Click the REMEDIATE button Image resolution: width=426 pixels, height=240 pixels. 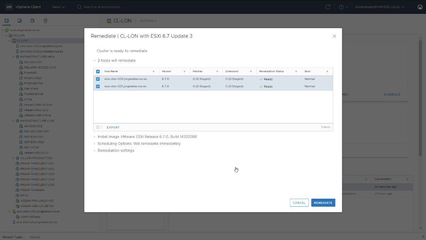click(323, 203)
